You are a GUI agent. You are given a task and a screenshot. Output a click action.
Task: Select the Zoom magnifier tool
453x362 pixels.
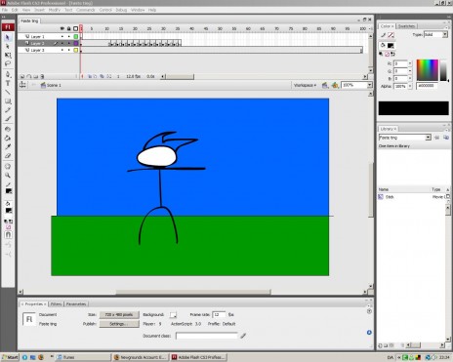(8, 176)
